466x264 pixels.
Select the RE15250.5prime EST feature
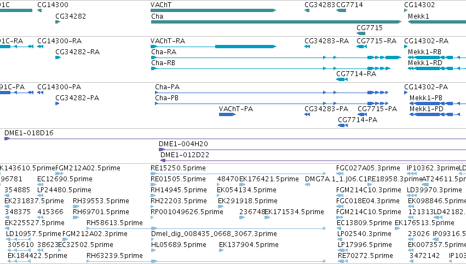click(238, 174)
